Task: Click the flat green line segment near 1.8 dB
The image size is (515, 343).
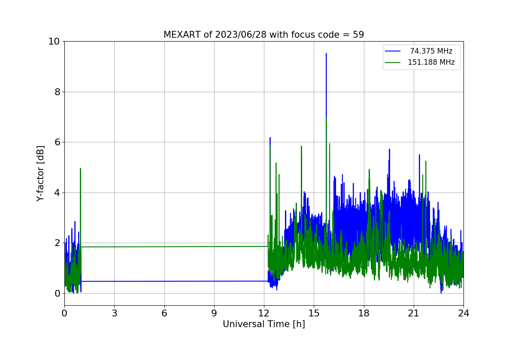Action: pos(174,247)
